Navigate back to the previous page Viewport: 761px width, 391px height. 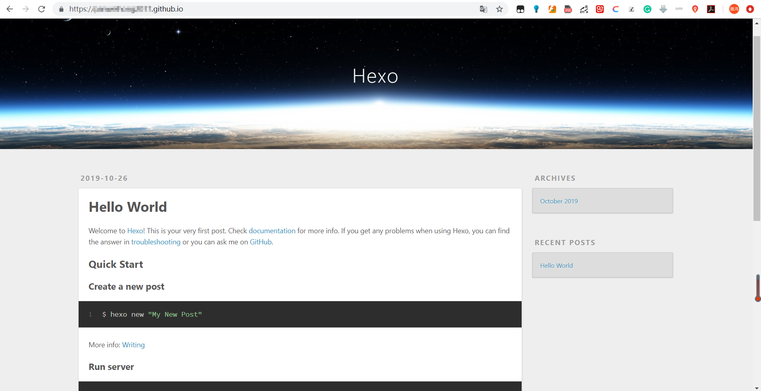coord(10,9)
